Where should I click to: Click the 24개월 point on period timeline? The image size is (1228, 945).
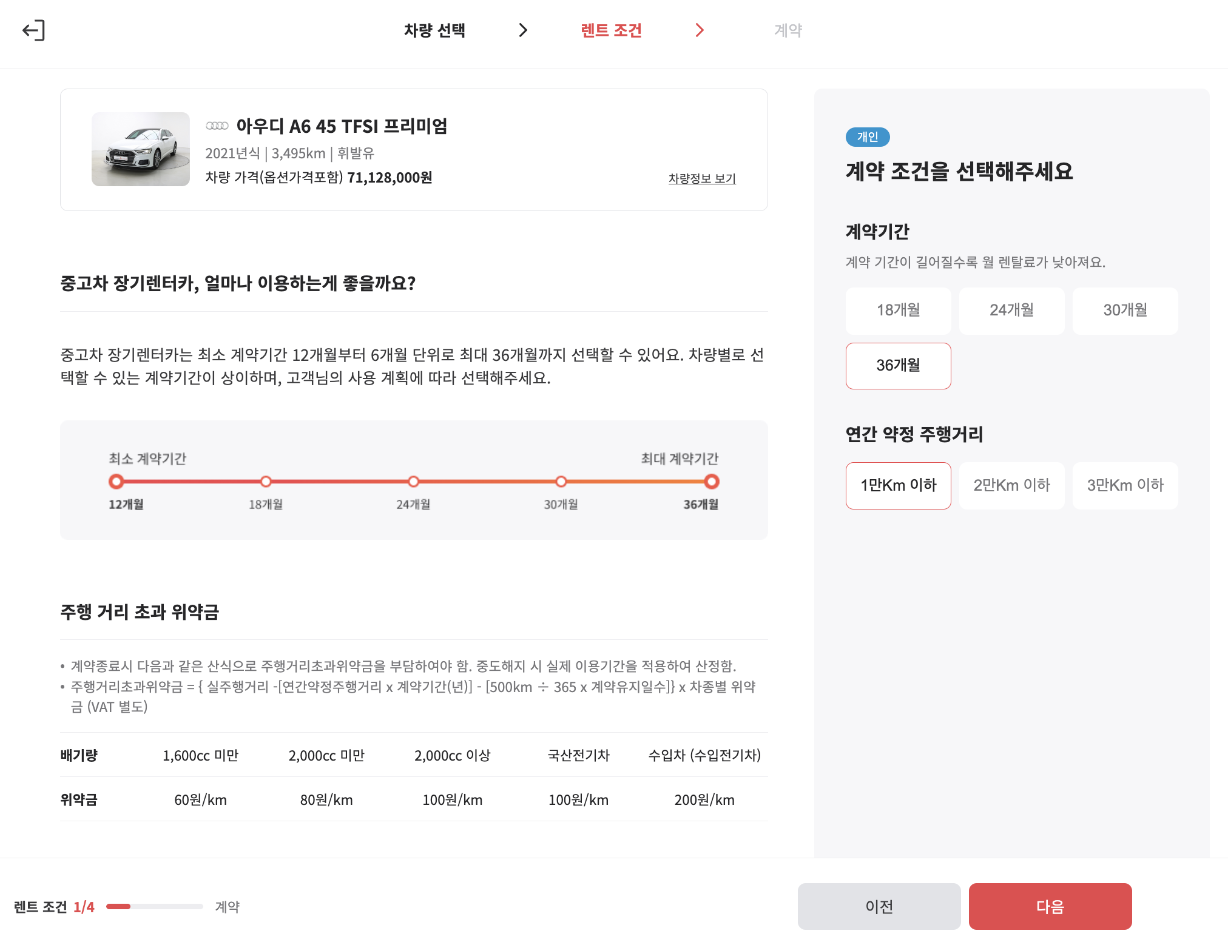click(x=413, y=482)
